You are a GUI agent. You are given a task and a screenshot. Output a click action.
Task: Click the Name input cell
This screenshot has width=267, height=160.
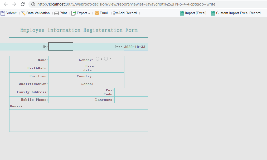[x=61, y=60]
